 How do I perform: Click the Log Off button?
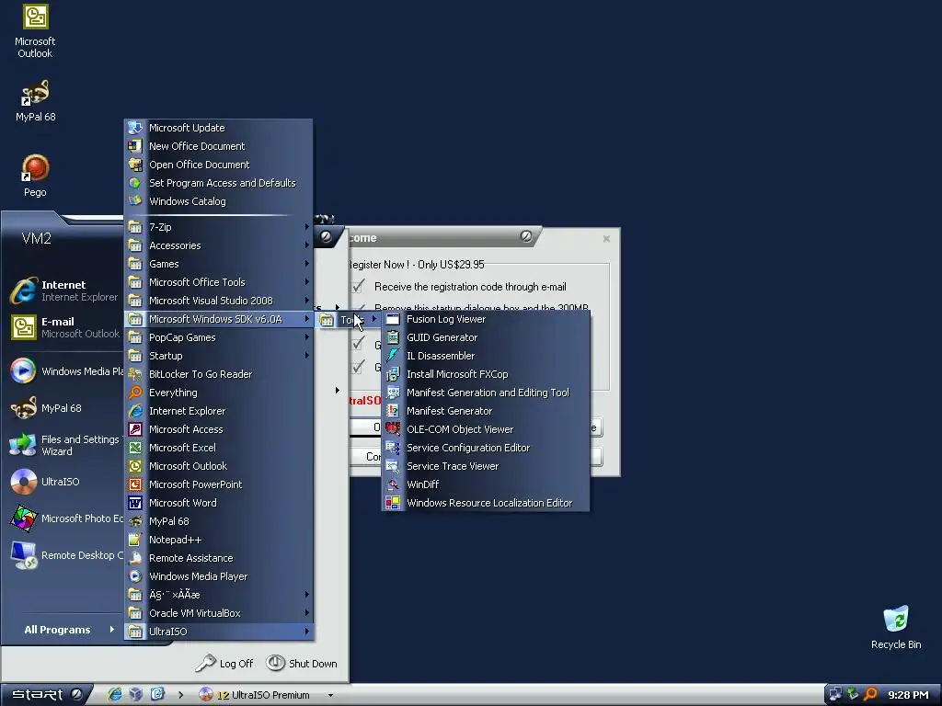click(x=224, y=664)
